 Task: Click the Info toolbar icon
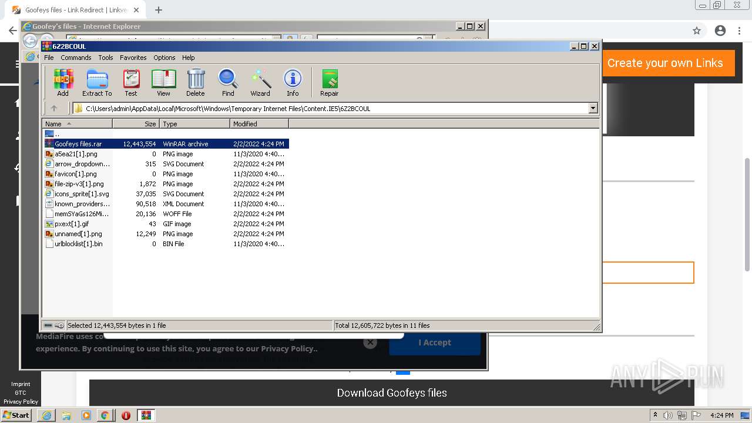click(293, 82)
